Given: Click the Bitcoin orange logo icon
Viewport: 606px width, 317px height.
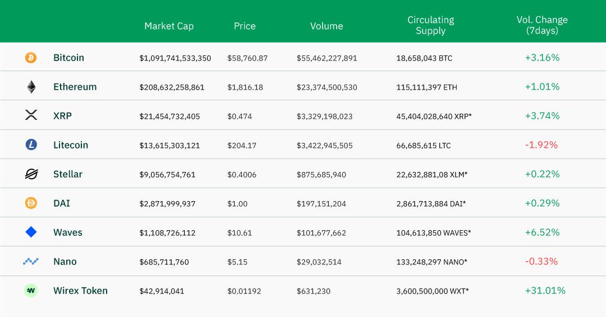Looking at the screenshot, I should [x=31, y=58].
